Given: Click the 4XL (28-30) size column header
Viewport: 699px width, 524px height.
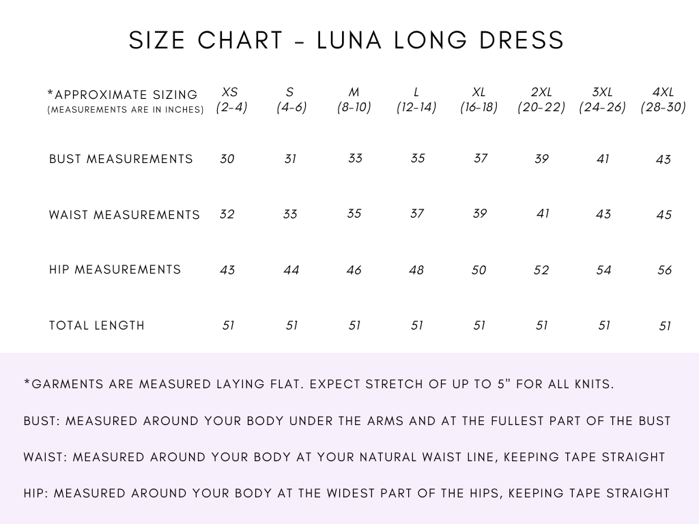Looking at the screenshot, I should pos(663,100).
